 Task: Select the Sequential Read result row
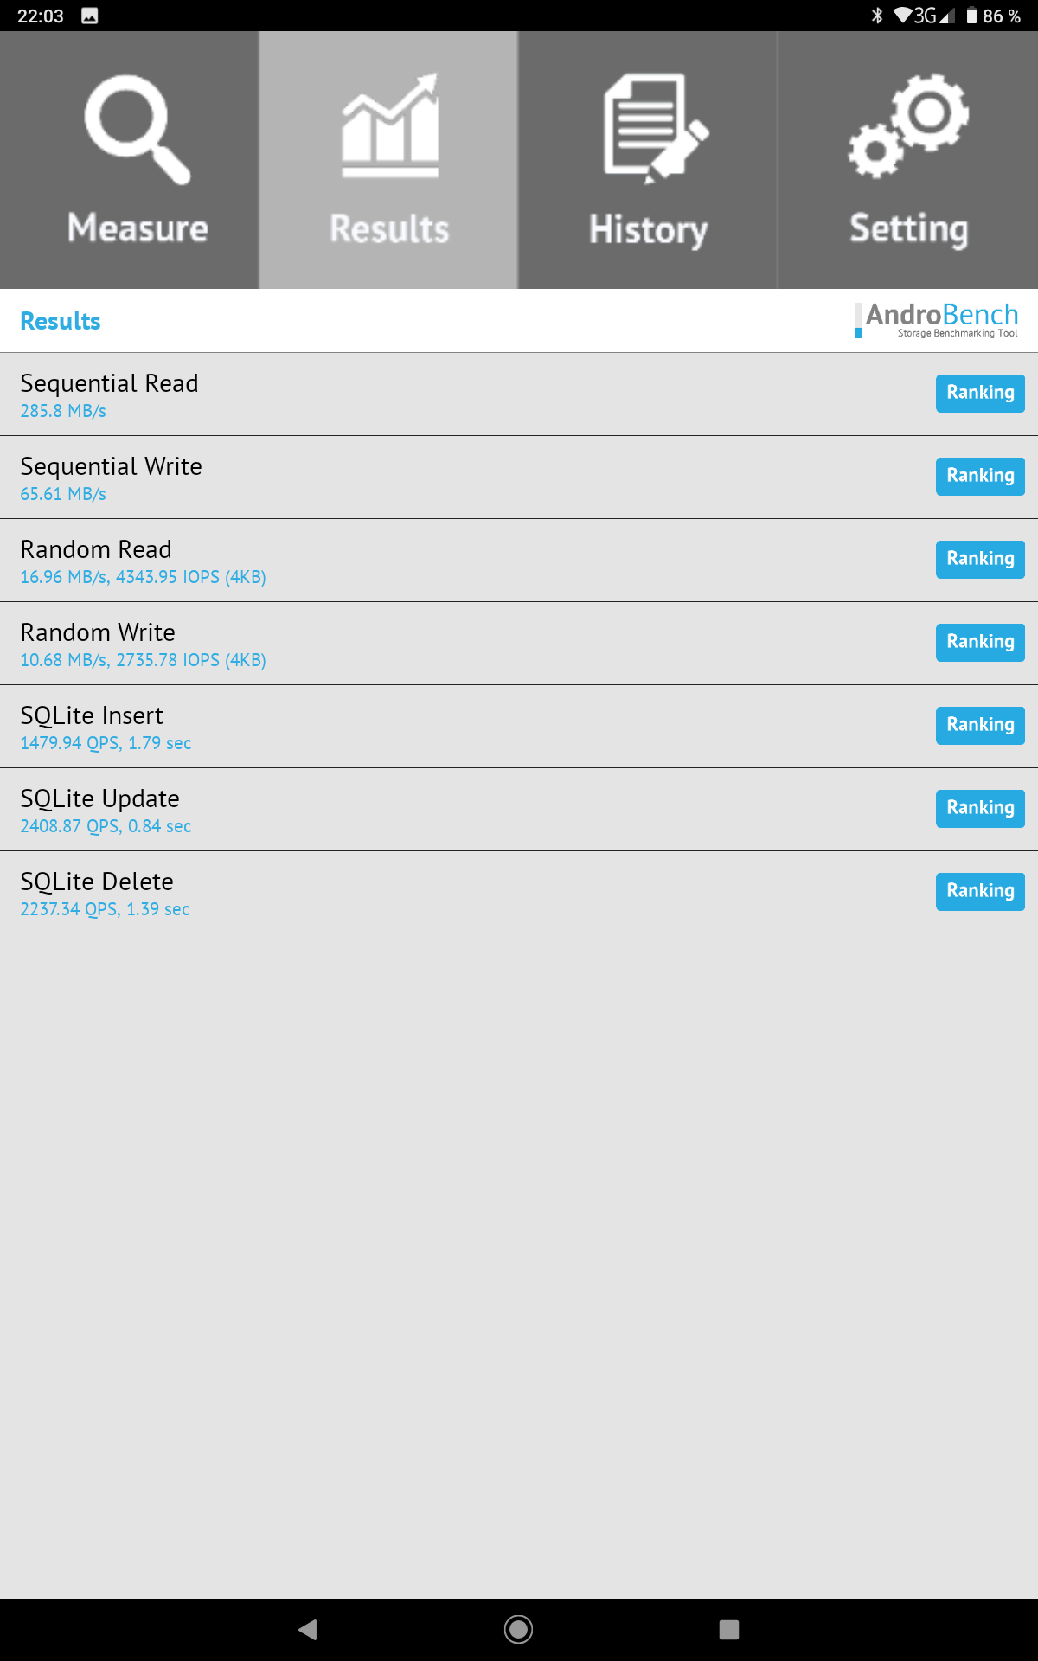(x=432, y=394)
